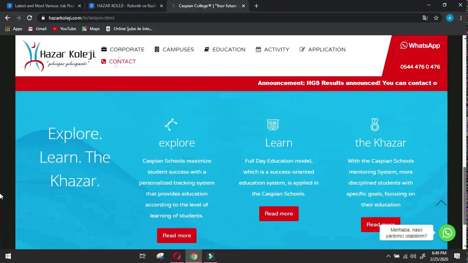The image size is (468, 263).
Task: Click the WhatsApp header link
Action: [x=420, y=46]
